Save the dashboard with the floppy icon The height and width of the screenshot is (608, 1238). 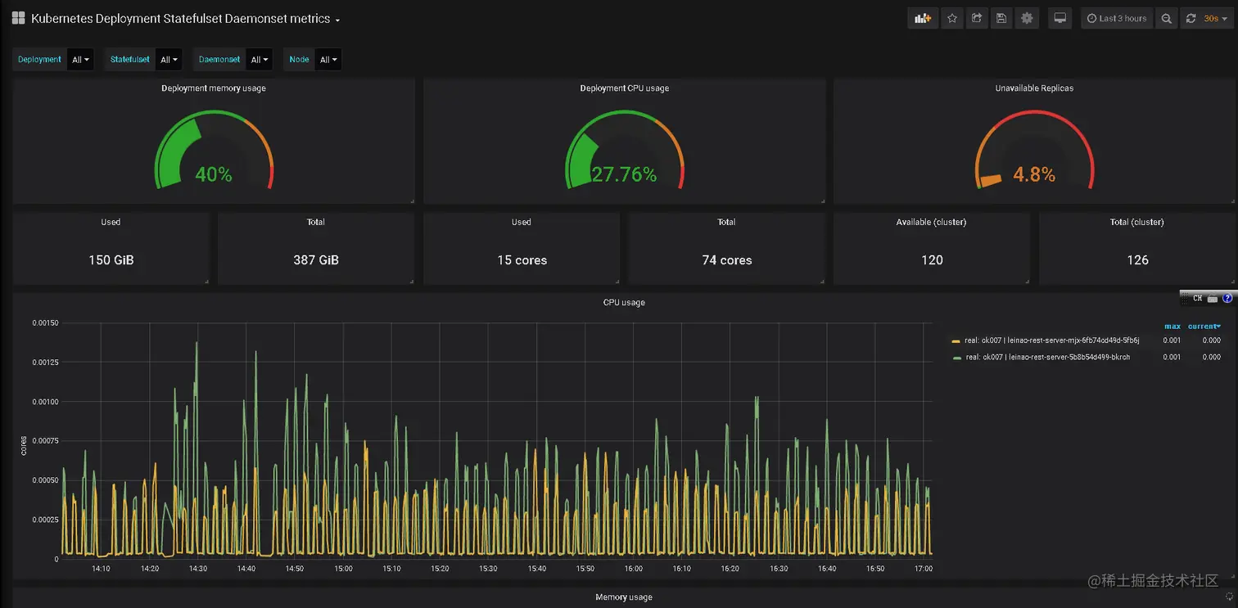coord(1001,18)
